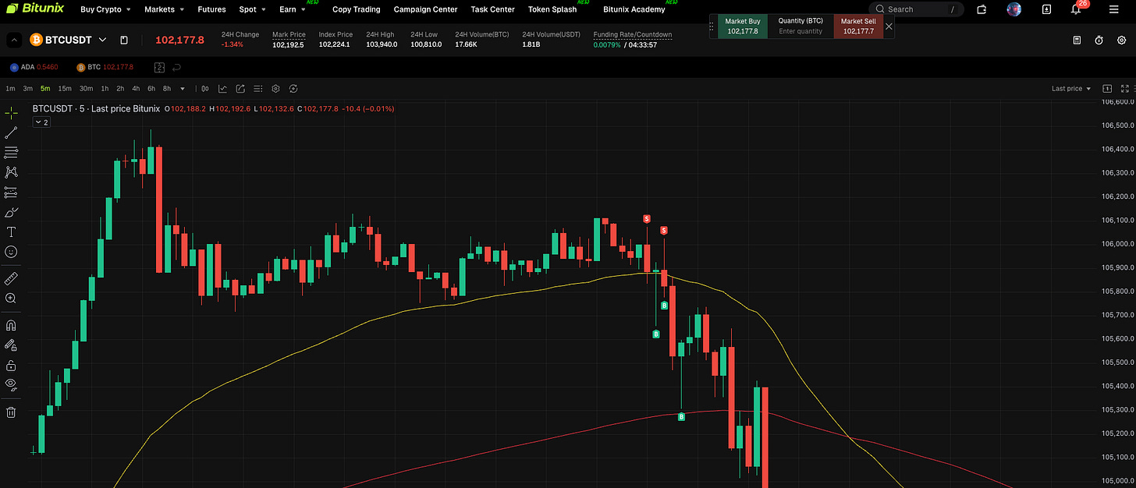Open the forecasting and position tool
Image resolution: width=1136 pixels, height=488 pixels.
(x=11, y=192)
